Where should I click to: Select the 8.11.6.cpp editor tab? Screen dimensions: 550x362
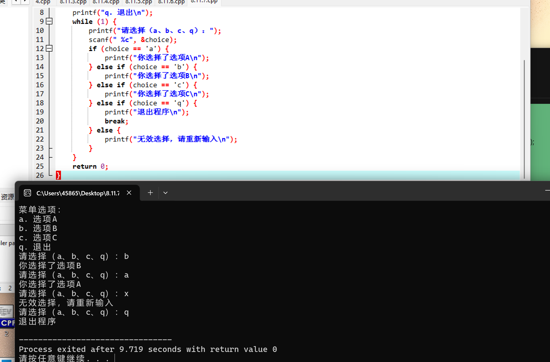(171, 2)
